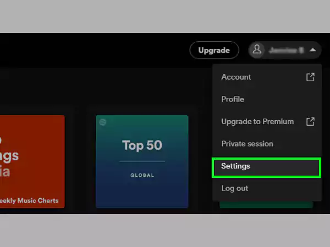Click external link icon beside Account
330x247 pixels.
(310, 77)
